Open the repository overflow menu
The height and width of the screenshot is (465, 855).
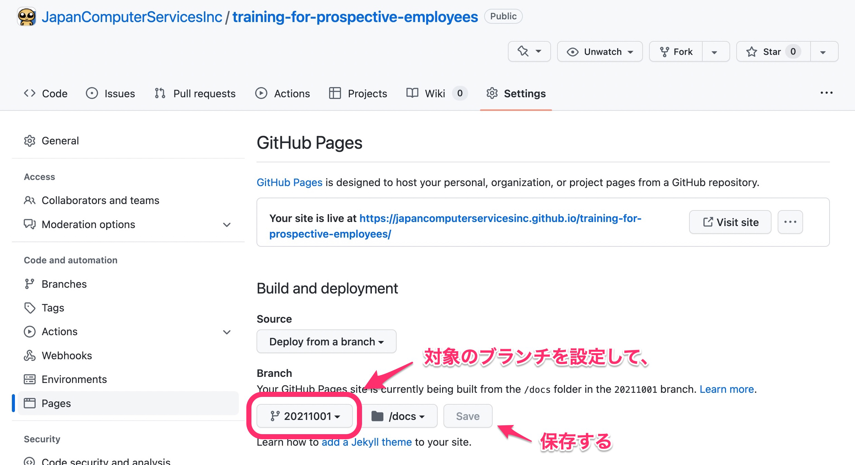[x=827, y=93]
